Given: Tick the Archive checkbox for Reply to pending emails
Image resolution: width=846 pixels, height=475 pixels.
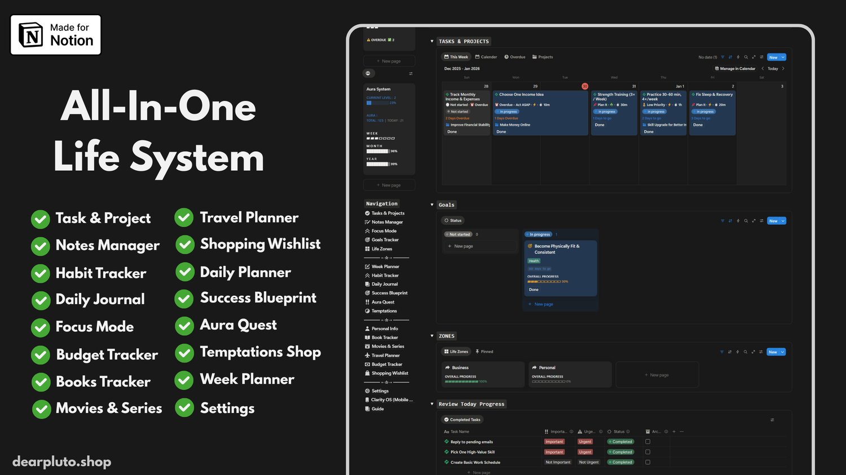Looking at the screenshot, I should 647,442.
